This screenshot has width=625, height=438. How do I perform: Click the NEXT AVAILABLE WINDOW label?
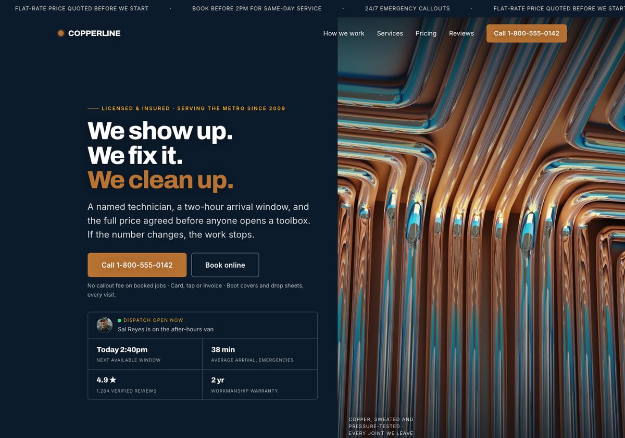click(x=129, y=360)
